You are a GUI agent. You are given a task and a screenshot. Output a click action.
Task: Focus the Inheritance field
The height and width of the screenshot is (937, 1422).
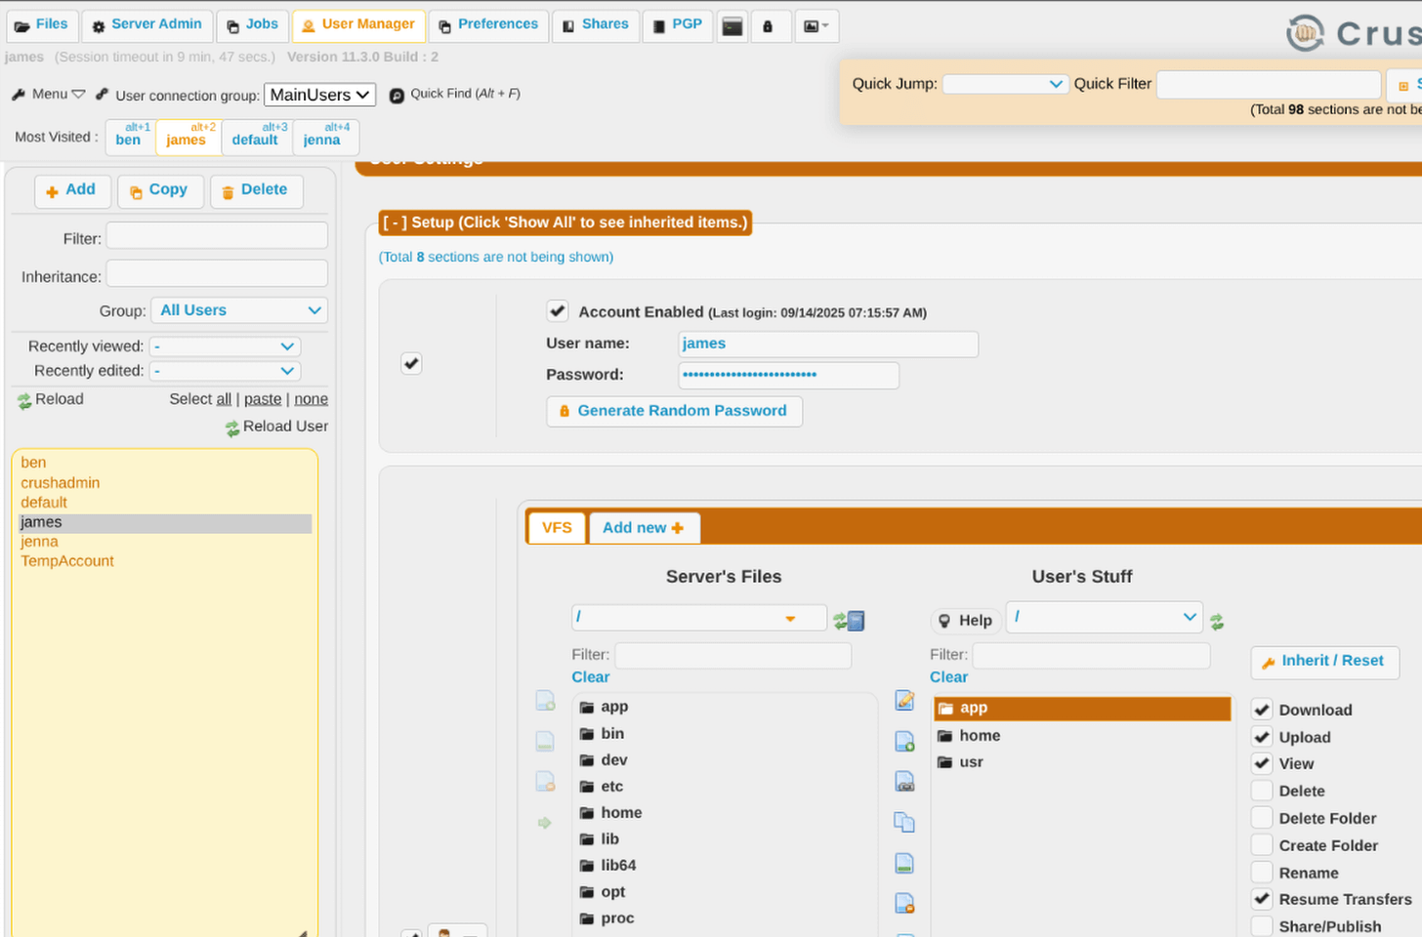pos(217,274)
